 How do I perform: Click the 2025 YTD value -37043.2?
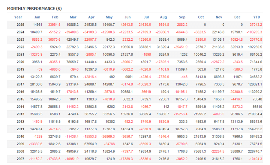(255, 25)
